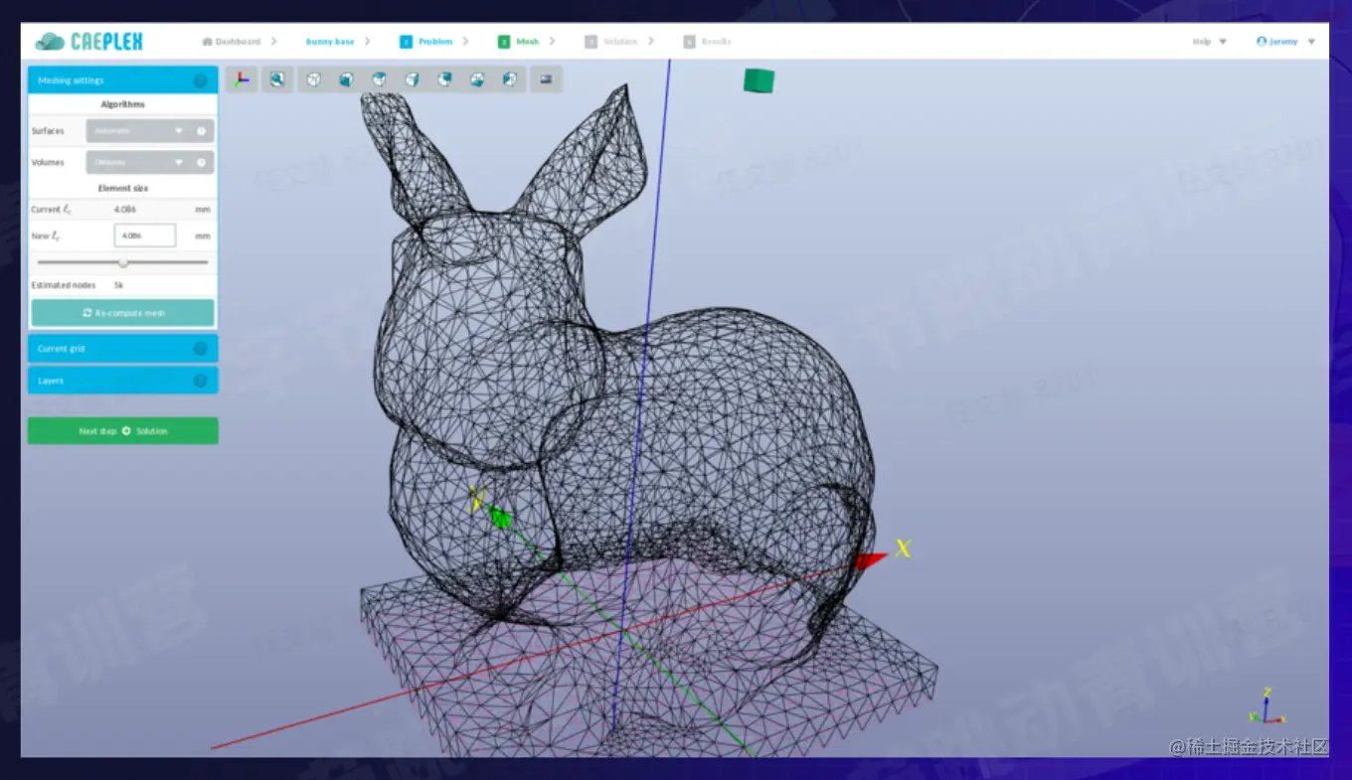Select the second view cube icon in toolbar
This screenshot has height=780, width=1352.
click(x=346, y=79)
